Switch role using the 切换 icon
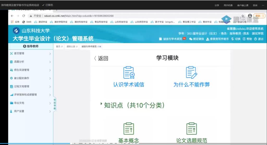The height and width of the screenshot is (145, 267). pos(232,39)
